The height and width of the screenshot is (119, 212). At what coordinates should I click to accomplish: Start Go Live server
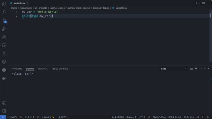(x=189, y=117)
